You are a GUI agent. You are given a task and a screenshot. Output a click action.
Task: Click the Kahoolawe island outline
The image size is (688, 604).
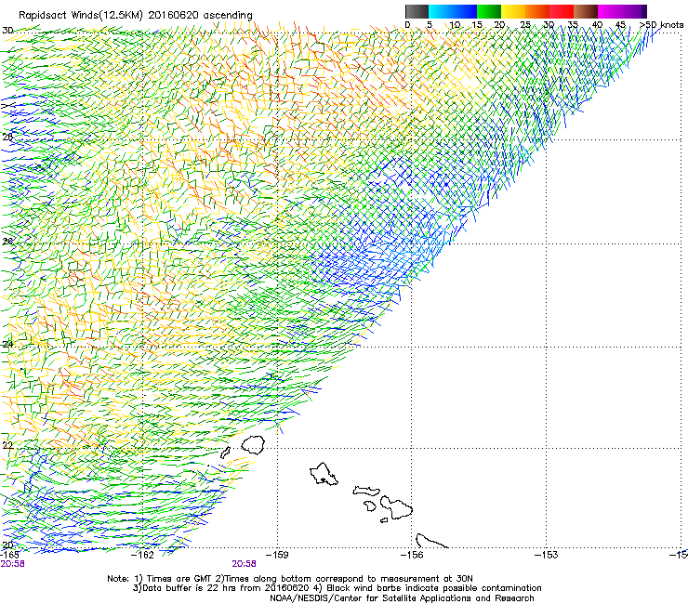coord(384,520)
